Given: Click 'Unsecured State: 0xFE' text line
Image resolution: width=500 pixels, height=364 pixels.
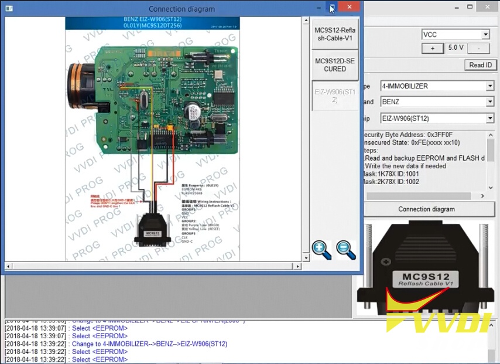Looking at the screenshot, I should point(412,142).
